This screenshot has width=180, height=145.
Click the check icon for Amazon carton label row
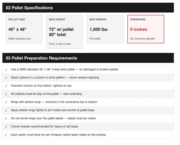pos(6,135)
